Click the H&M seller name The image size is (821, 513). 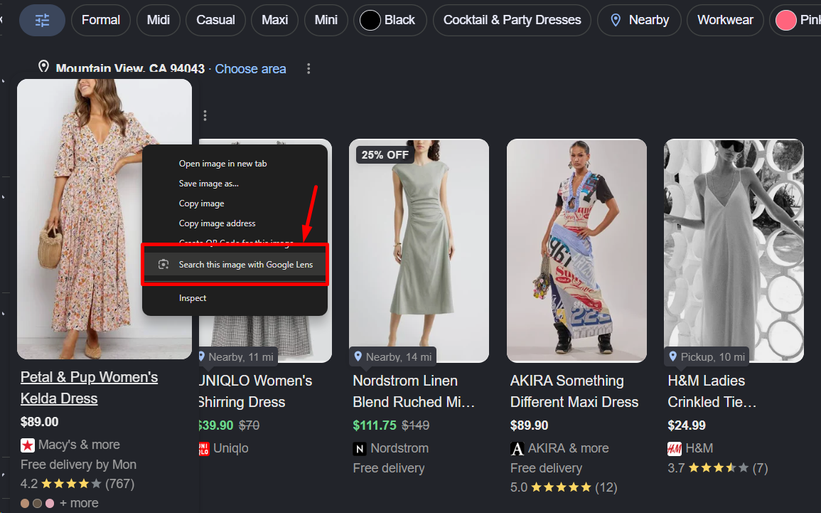click(x=699, y=448)
